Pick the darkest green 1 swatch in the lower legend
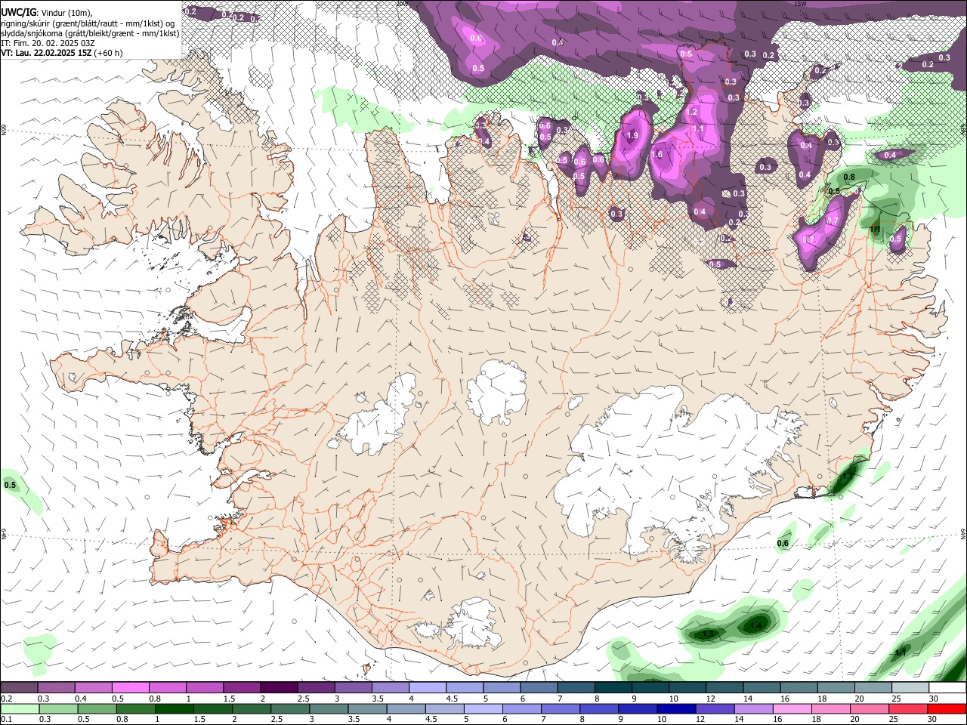Image resolution: width=967 pixels, height=725 pixels. tap(174, 708)
